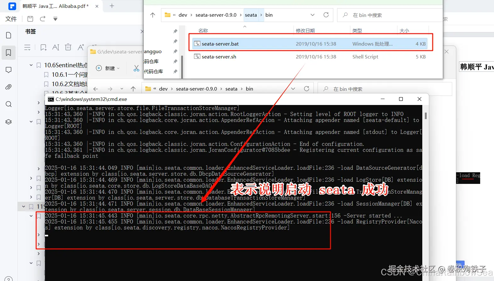The height and width of the screenshot is (281, 494).
Task: Click dev breadcrumb in seata-server.bat Explorer window
Action: 183,15
